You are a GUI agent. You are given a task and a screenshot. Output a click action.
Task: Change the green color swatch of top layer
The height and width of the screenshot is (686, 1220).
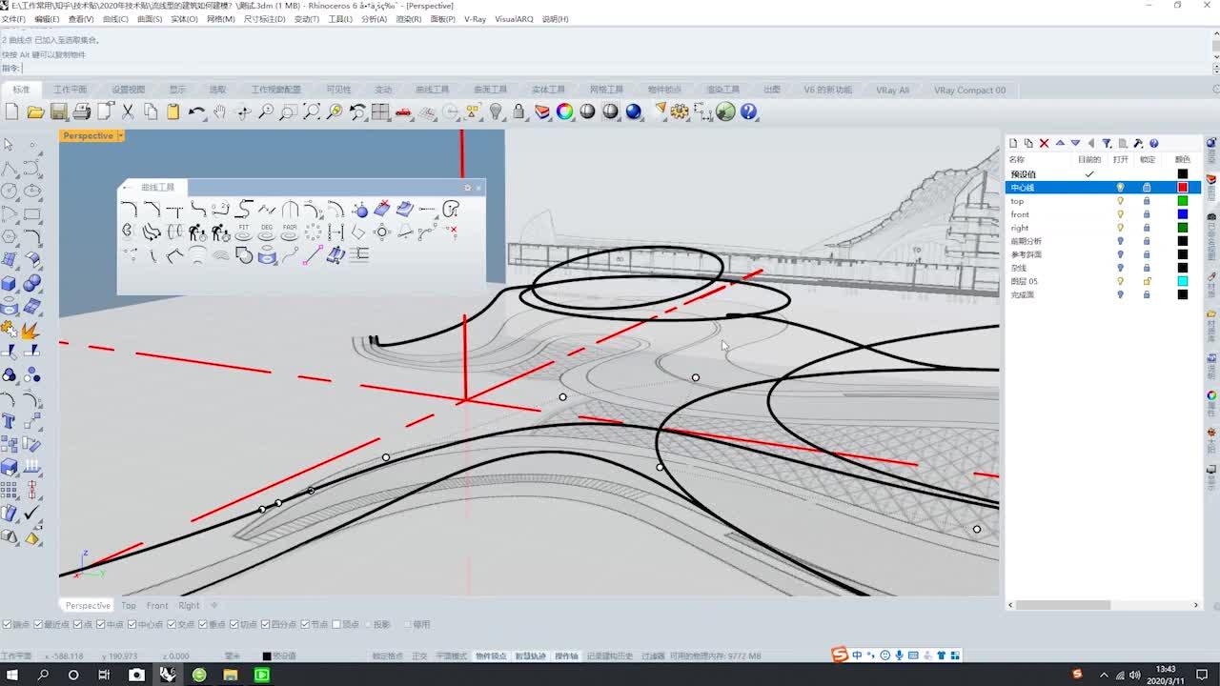[1183, 201]
